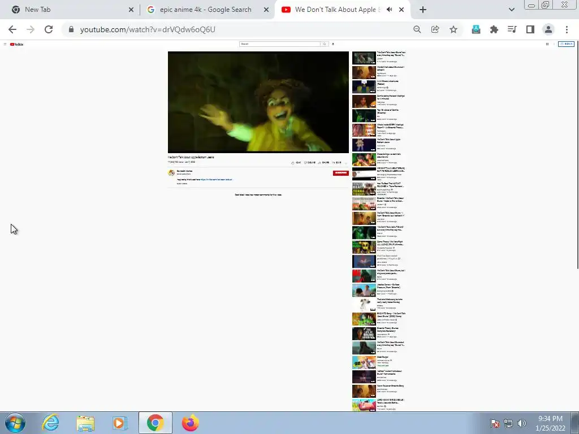Like the video with thumbs-up
This screenshot has width=579, height=434.
click(296, 162)
